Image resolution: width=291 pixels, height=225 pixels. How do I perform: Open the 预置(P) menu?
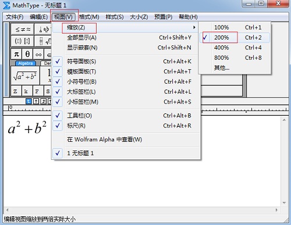click(x=163, y=17)
